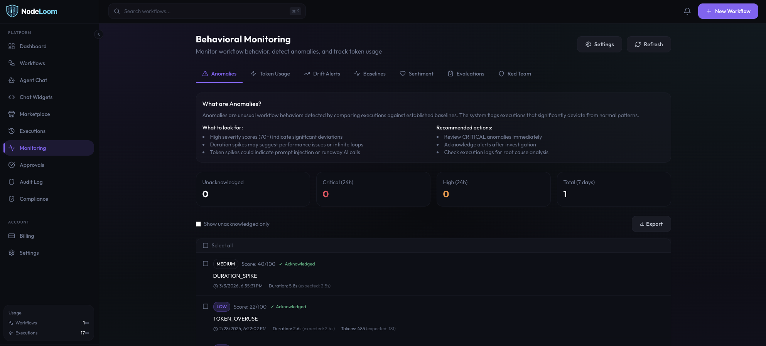Open the notifications bell icon
The image size is (766, 346).
[687, 11]
